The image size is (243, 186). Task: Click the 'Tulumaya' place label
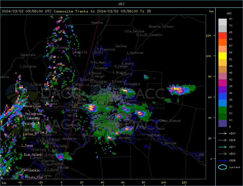click(101, 68)
